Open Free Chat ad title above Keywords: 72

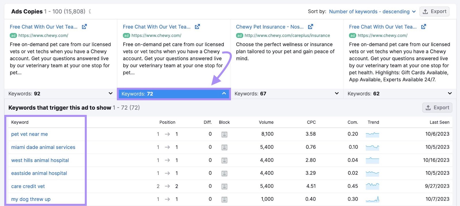point(157,27)
